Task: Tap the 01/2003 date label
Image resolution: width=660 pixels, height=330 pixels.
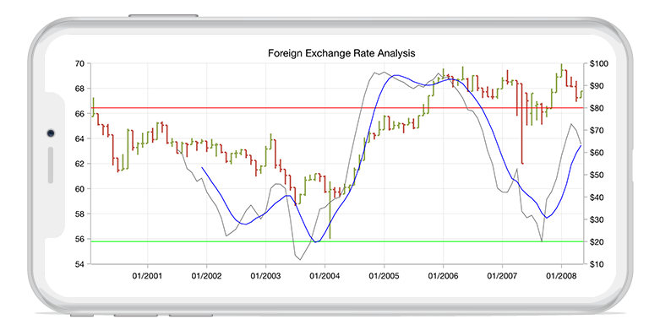Action: [265, 276]
